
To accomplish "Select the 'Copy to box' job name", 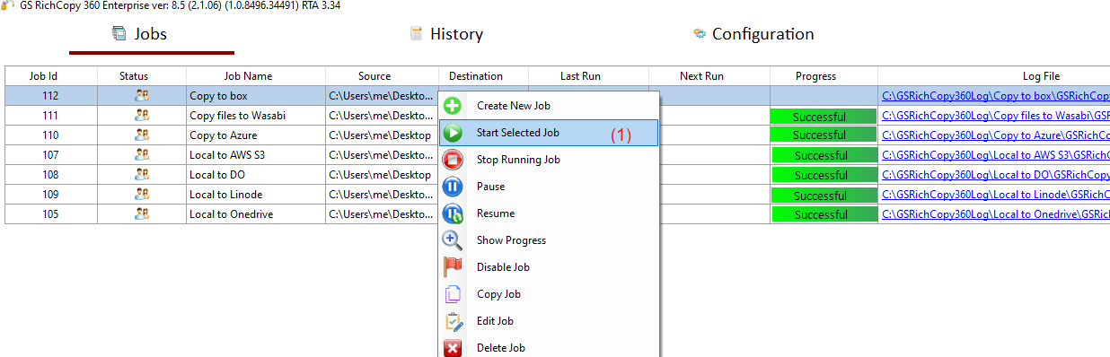I will pyautogui.click(x=218, y=95).
